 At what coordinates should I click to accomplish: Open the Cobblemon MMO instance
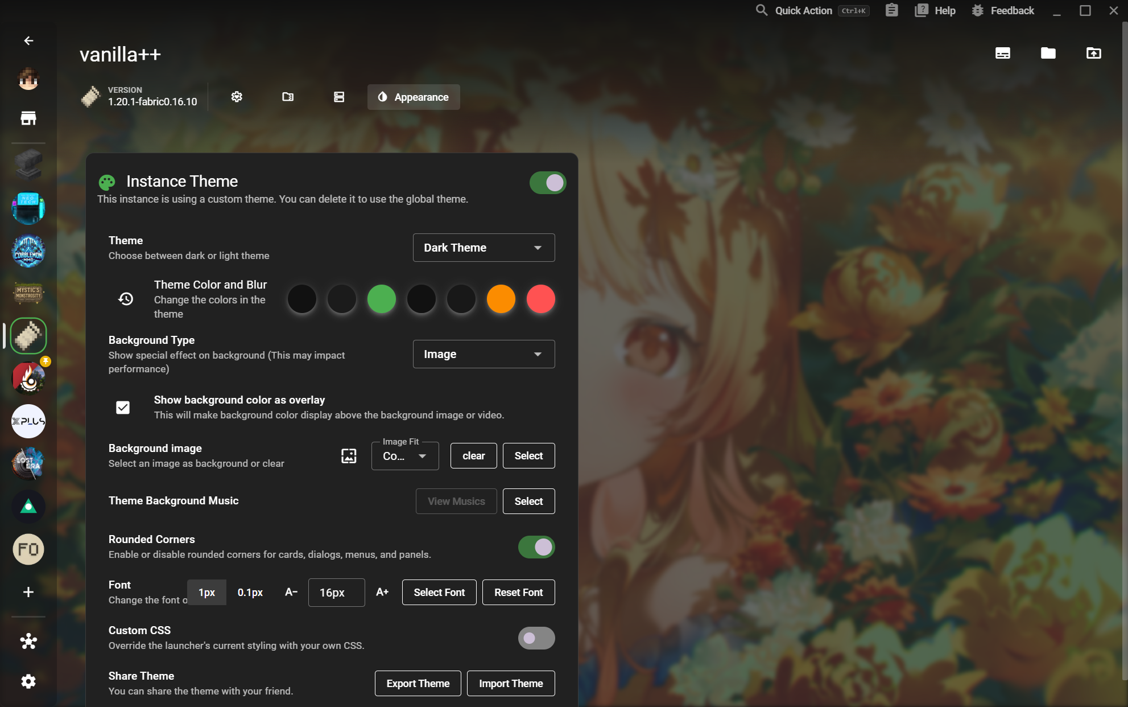[28, 250]
